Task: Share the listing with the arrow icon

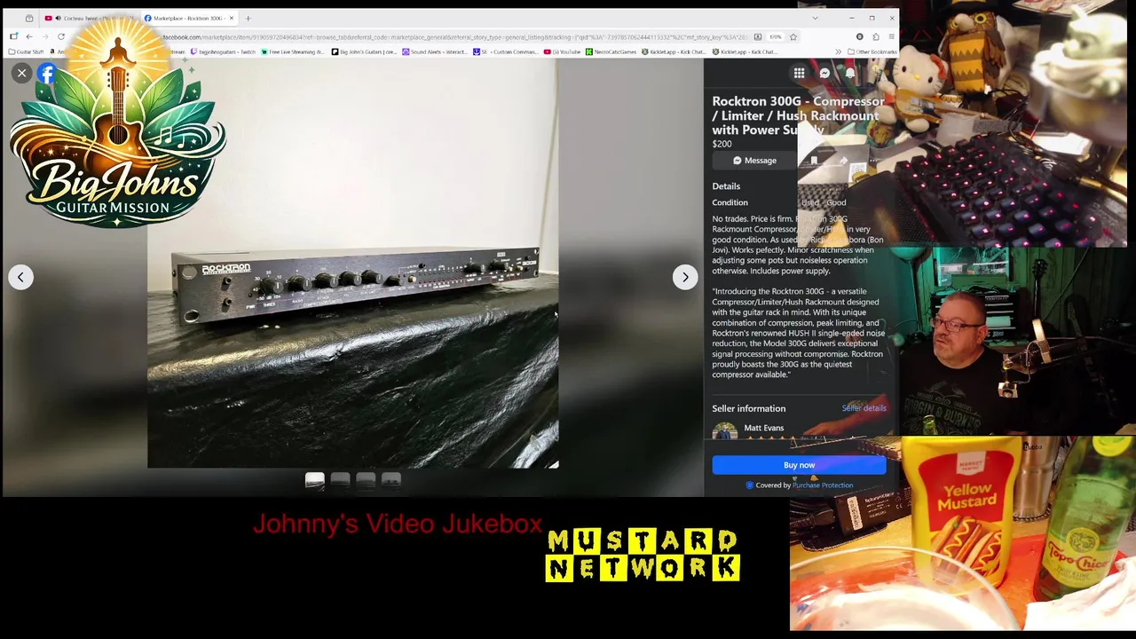Action: tap(843, 161)
